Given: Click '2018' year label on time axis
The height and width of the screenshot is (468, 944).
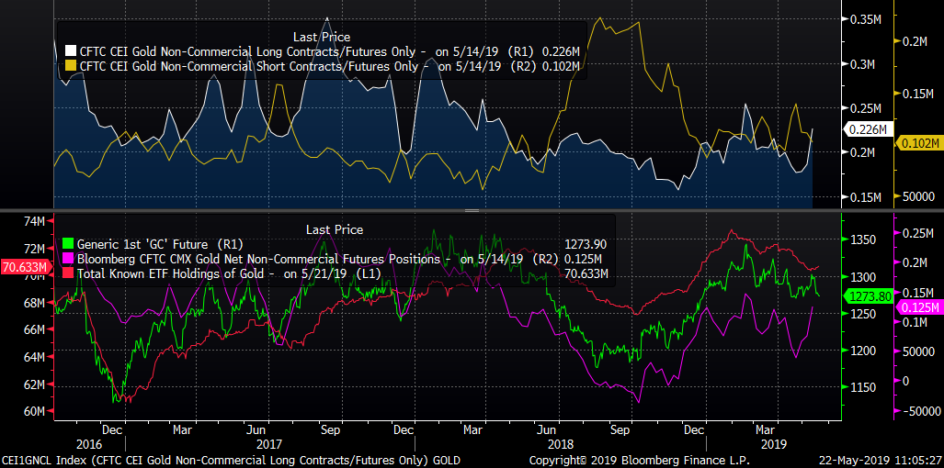Looking at the screenshot, I should coord(559,445).
